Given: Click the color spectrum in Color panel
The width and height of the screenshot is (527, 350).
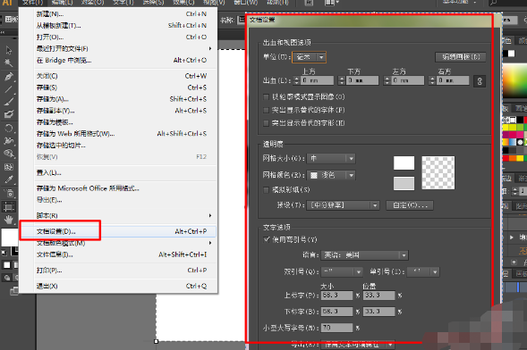Looking at the screenshot, I should pyautogui.click(x=514, y=81).
